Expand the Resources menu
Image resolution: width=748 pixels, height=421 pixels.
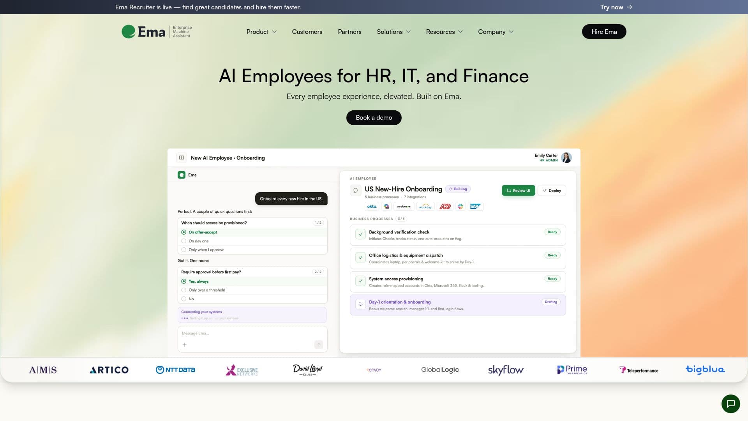pyautogui.click(x=444, y=32)
